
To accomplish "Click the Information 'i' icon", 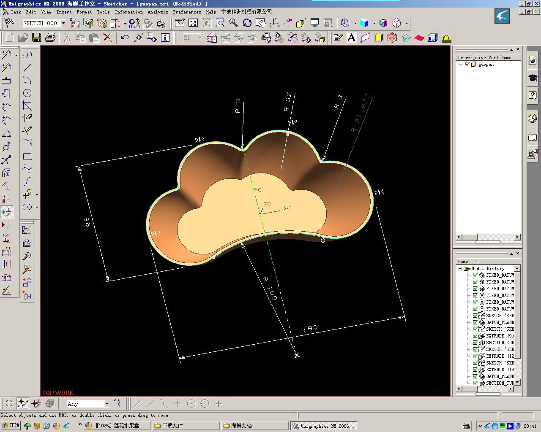I will click(x=165, y=38).
